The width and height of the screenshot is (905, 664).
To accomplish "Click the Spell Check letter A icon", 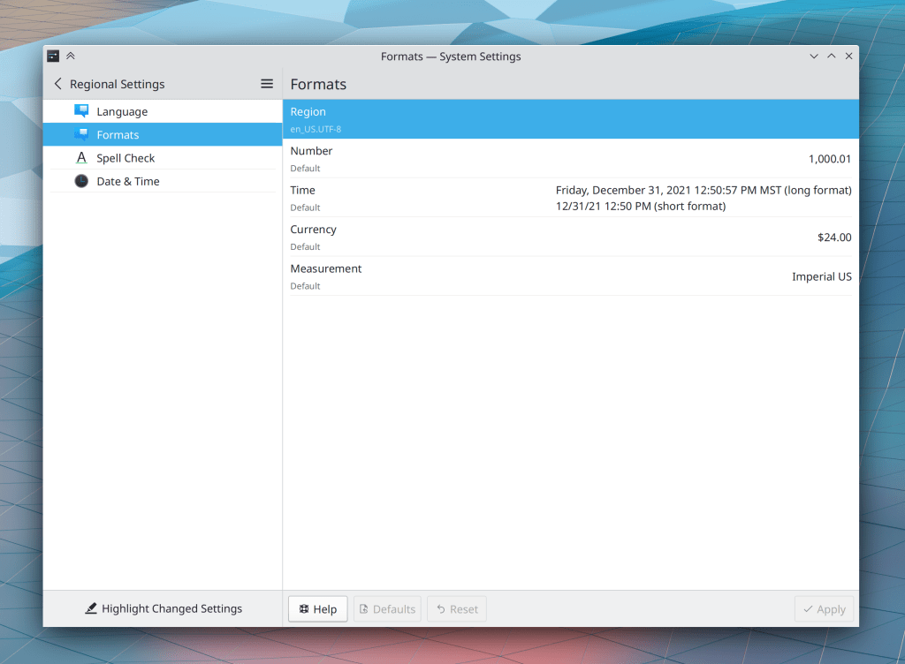I will [x=81, y=158].
